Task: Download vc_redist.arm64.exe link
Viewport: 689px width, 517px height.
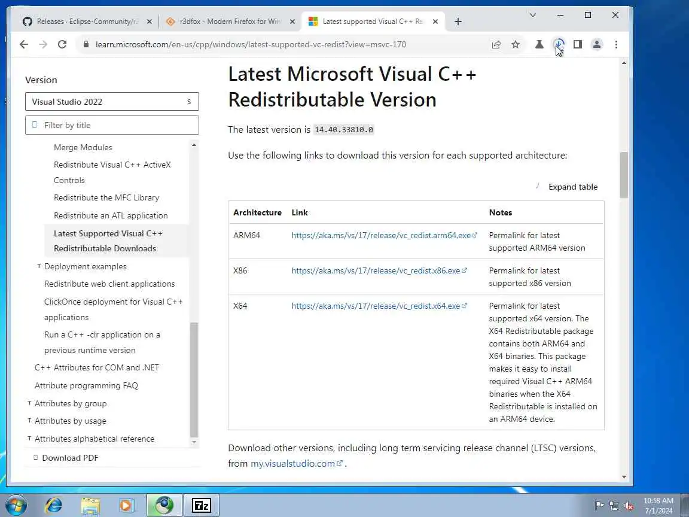Action: pyautogui.click(x=384, y=235)
